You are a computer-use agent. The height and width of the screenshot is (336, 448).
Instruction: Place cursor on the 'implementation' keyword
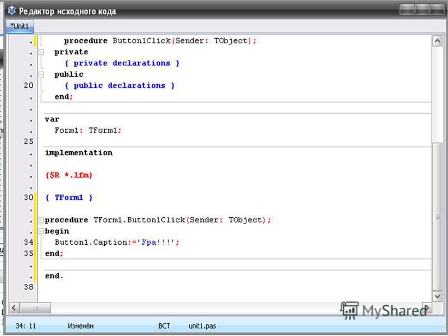(x=78, y=153)
